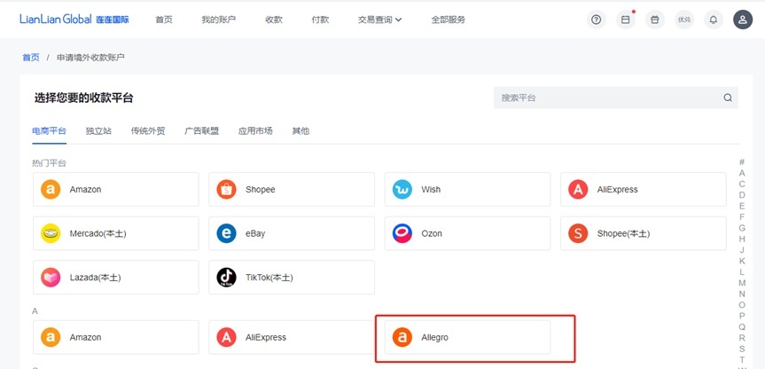765x369 pixels.
Task: Expand the 交易查询 dropdown menu
Action: 379,20
